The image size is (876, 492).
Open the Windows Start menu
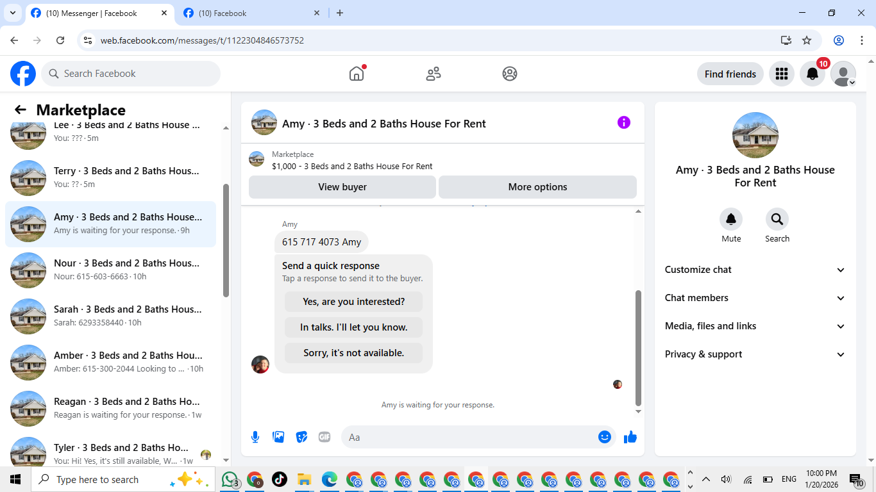click(15, 479)
